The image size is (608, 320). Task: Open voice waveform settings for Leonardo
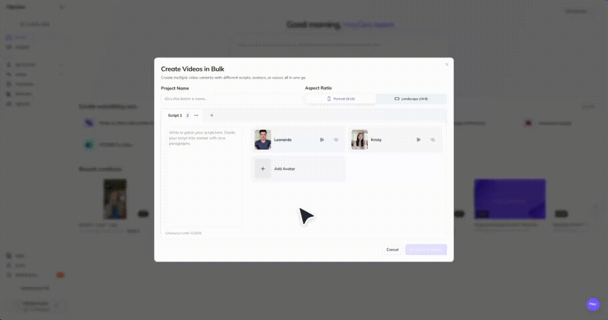click(x=336, y=140)
